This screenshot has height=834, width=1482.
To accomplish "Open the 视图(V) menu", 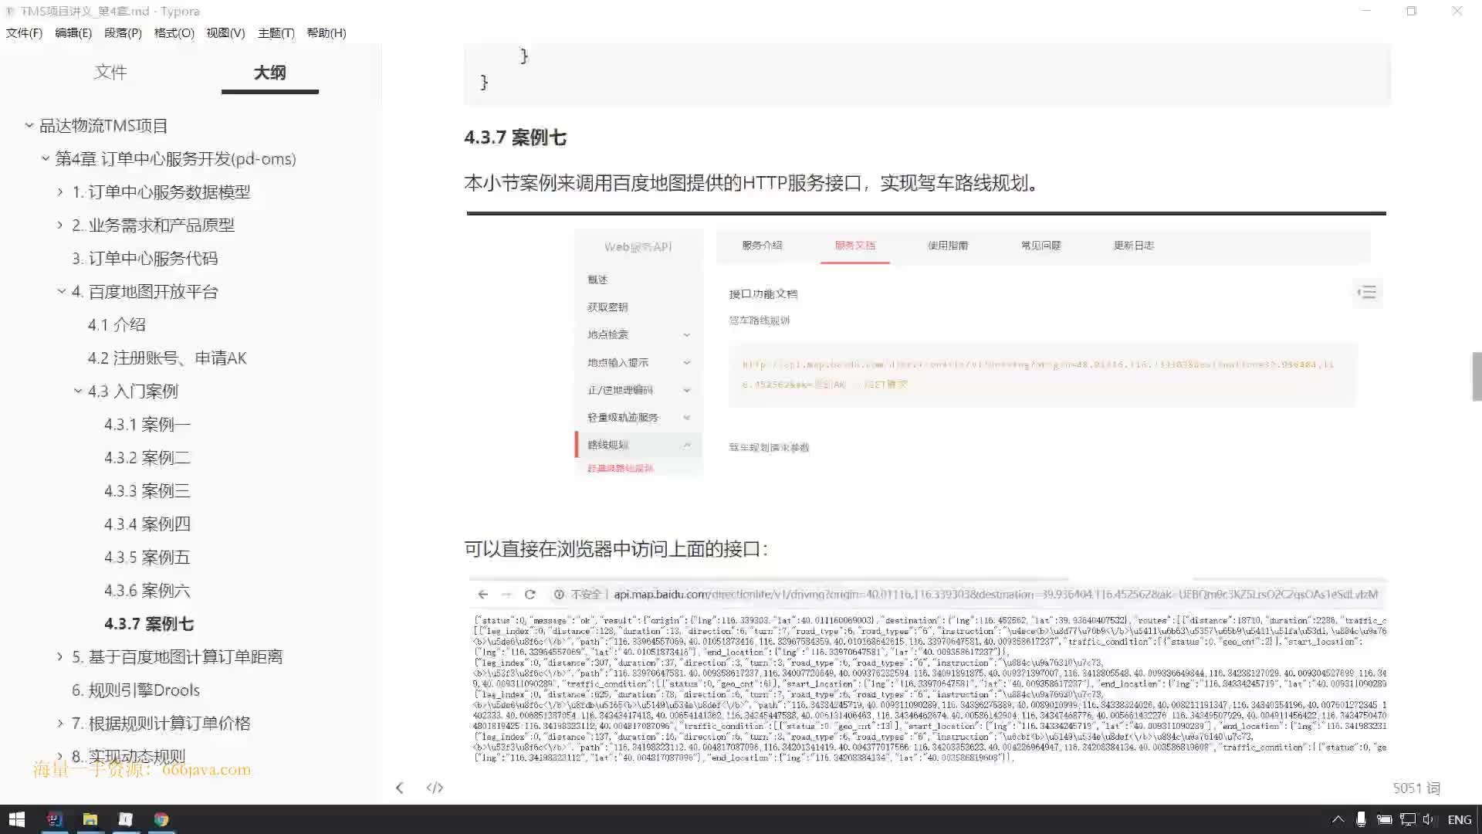I will (x=225, y=32).
